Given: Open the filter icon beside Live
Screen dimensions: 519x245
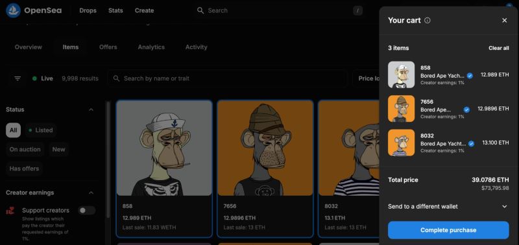Looking at the screenshot, I should click(x=18, y=78).
